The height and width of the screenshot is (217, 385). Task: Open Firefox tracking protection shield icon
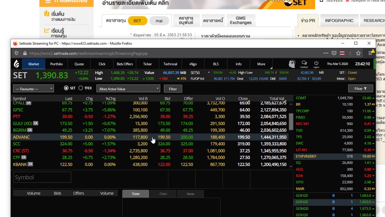[x=17, y=53]
